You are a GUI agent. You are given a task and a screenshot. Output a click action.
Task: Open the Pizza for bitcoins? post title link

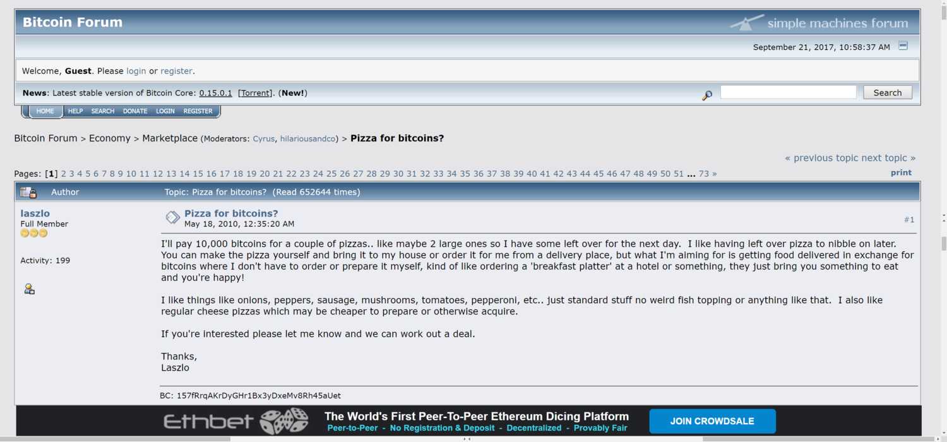pos(231,213)
